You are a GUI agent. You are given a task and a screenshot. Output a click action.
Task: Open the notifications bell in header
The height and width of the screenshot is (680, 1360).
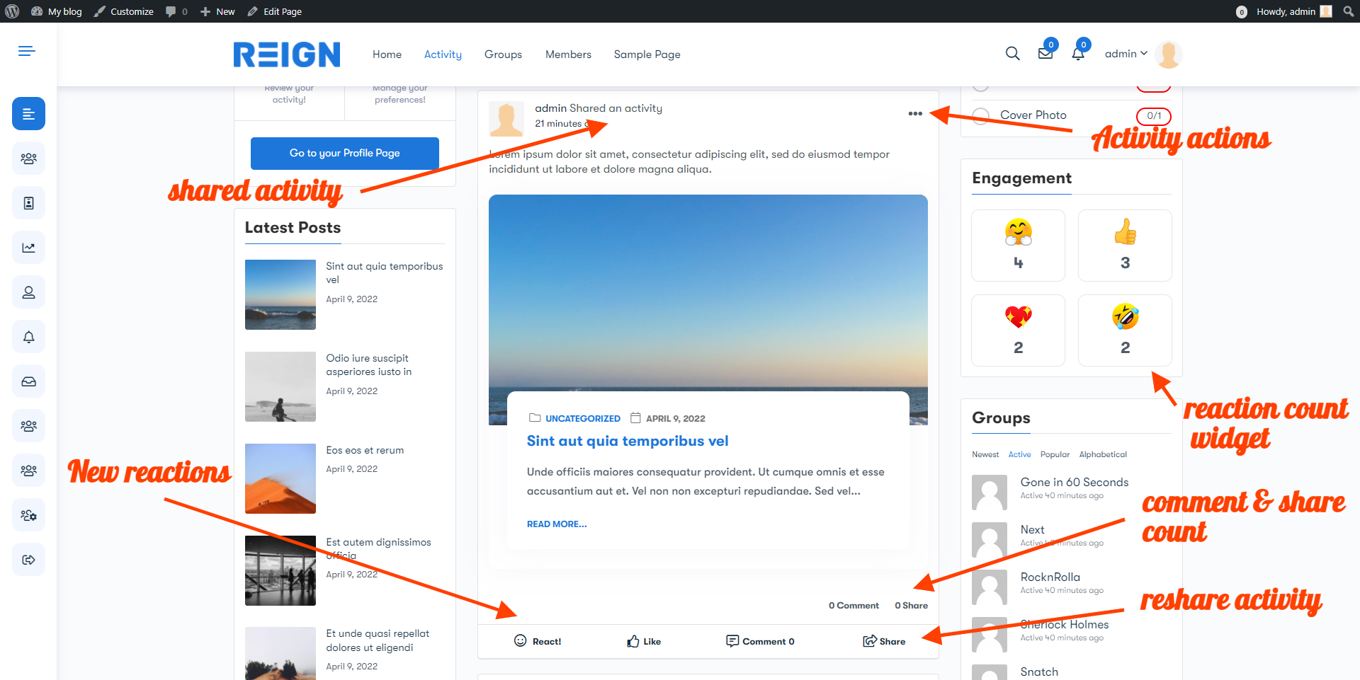tap(1078, 54)
